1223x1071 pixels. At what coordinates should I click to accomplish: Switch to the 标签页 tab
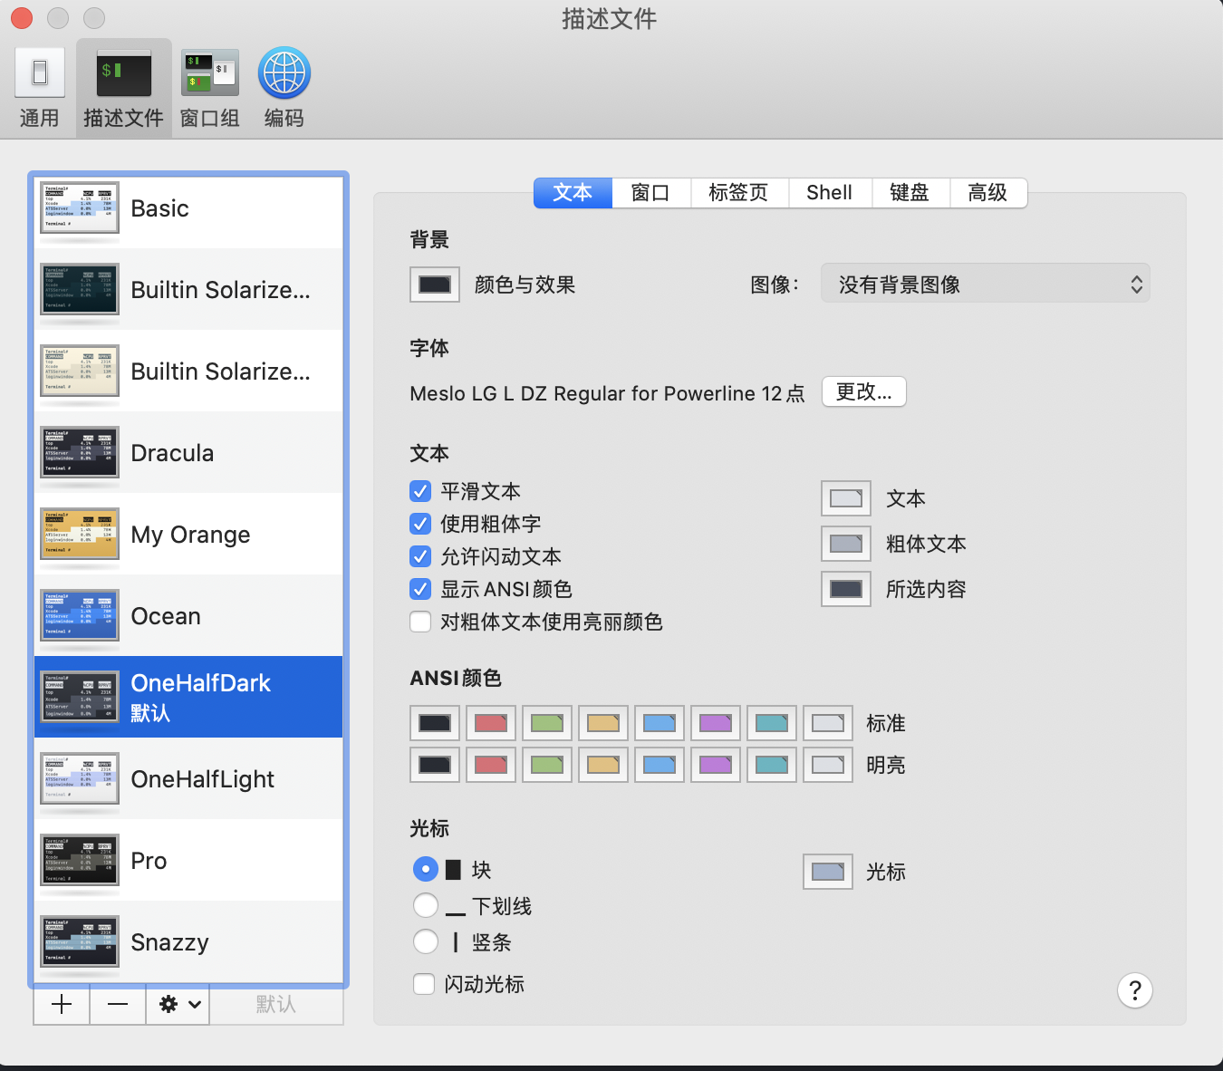[739, 192]
